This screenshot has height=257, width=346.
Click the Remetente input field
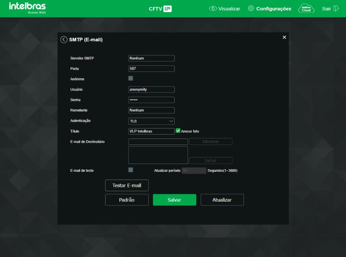pos(151,110)
